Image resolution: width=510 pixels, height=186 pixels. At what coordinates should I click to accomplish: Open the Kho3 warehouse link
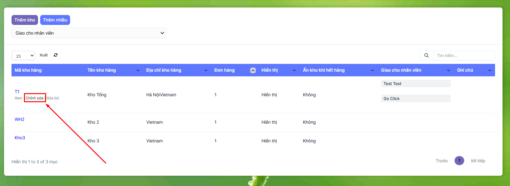click(20, 138)
